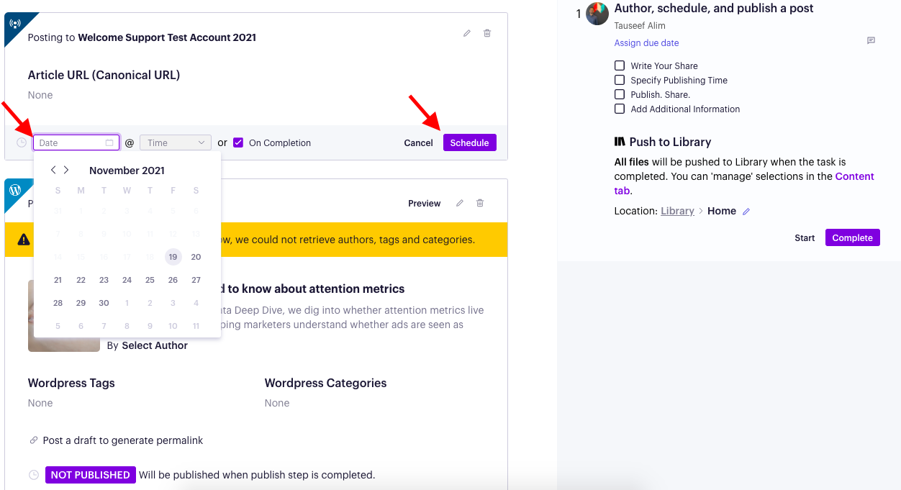Click the 'Content tab' link
This screenshot has height=490, width=901.
click(x=854, y=176)
